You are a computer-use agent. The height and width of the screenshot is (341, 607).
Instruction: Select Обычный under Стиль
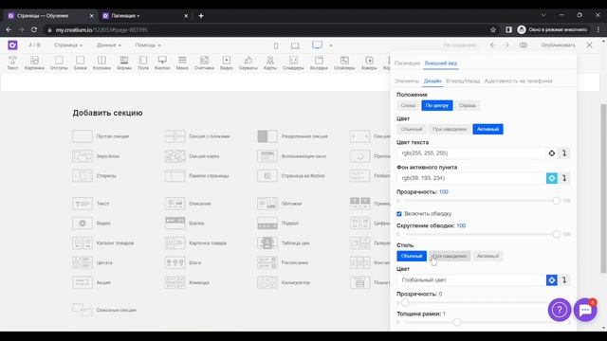[x=412, y=256]
